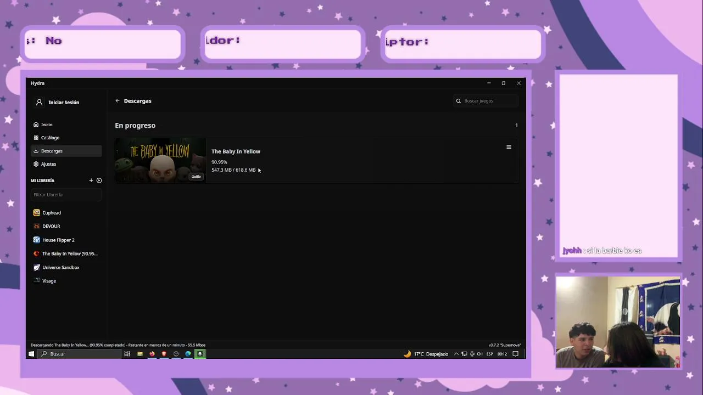The image size is (703, 395).
Task: Click the download status text in bottom bar
Action: [118, 345]
